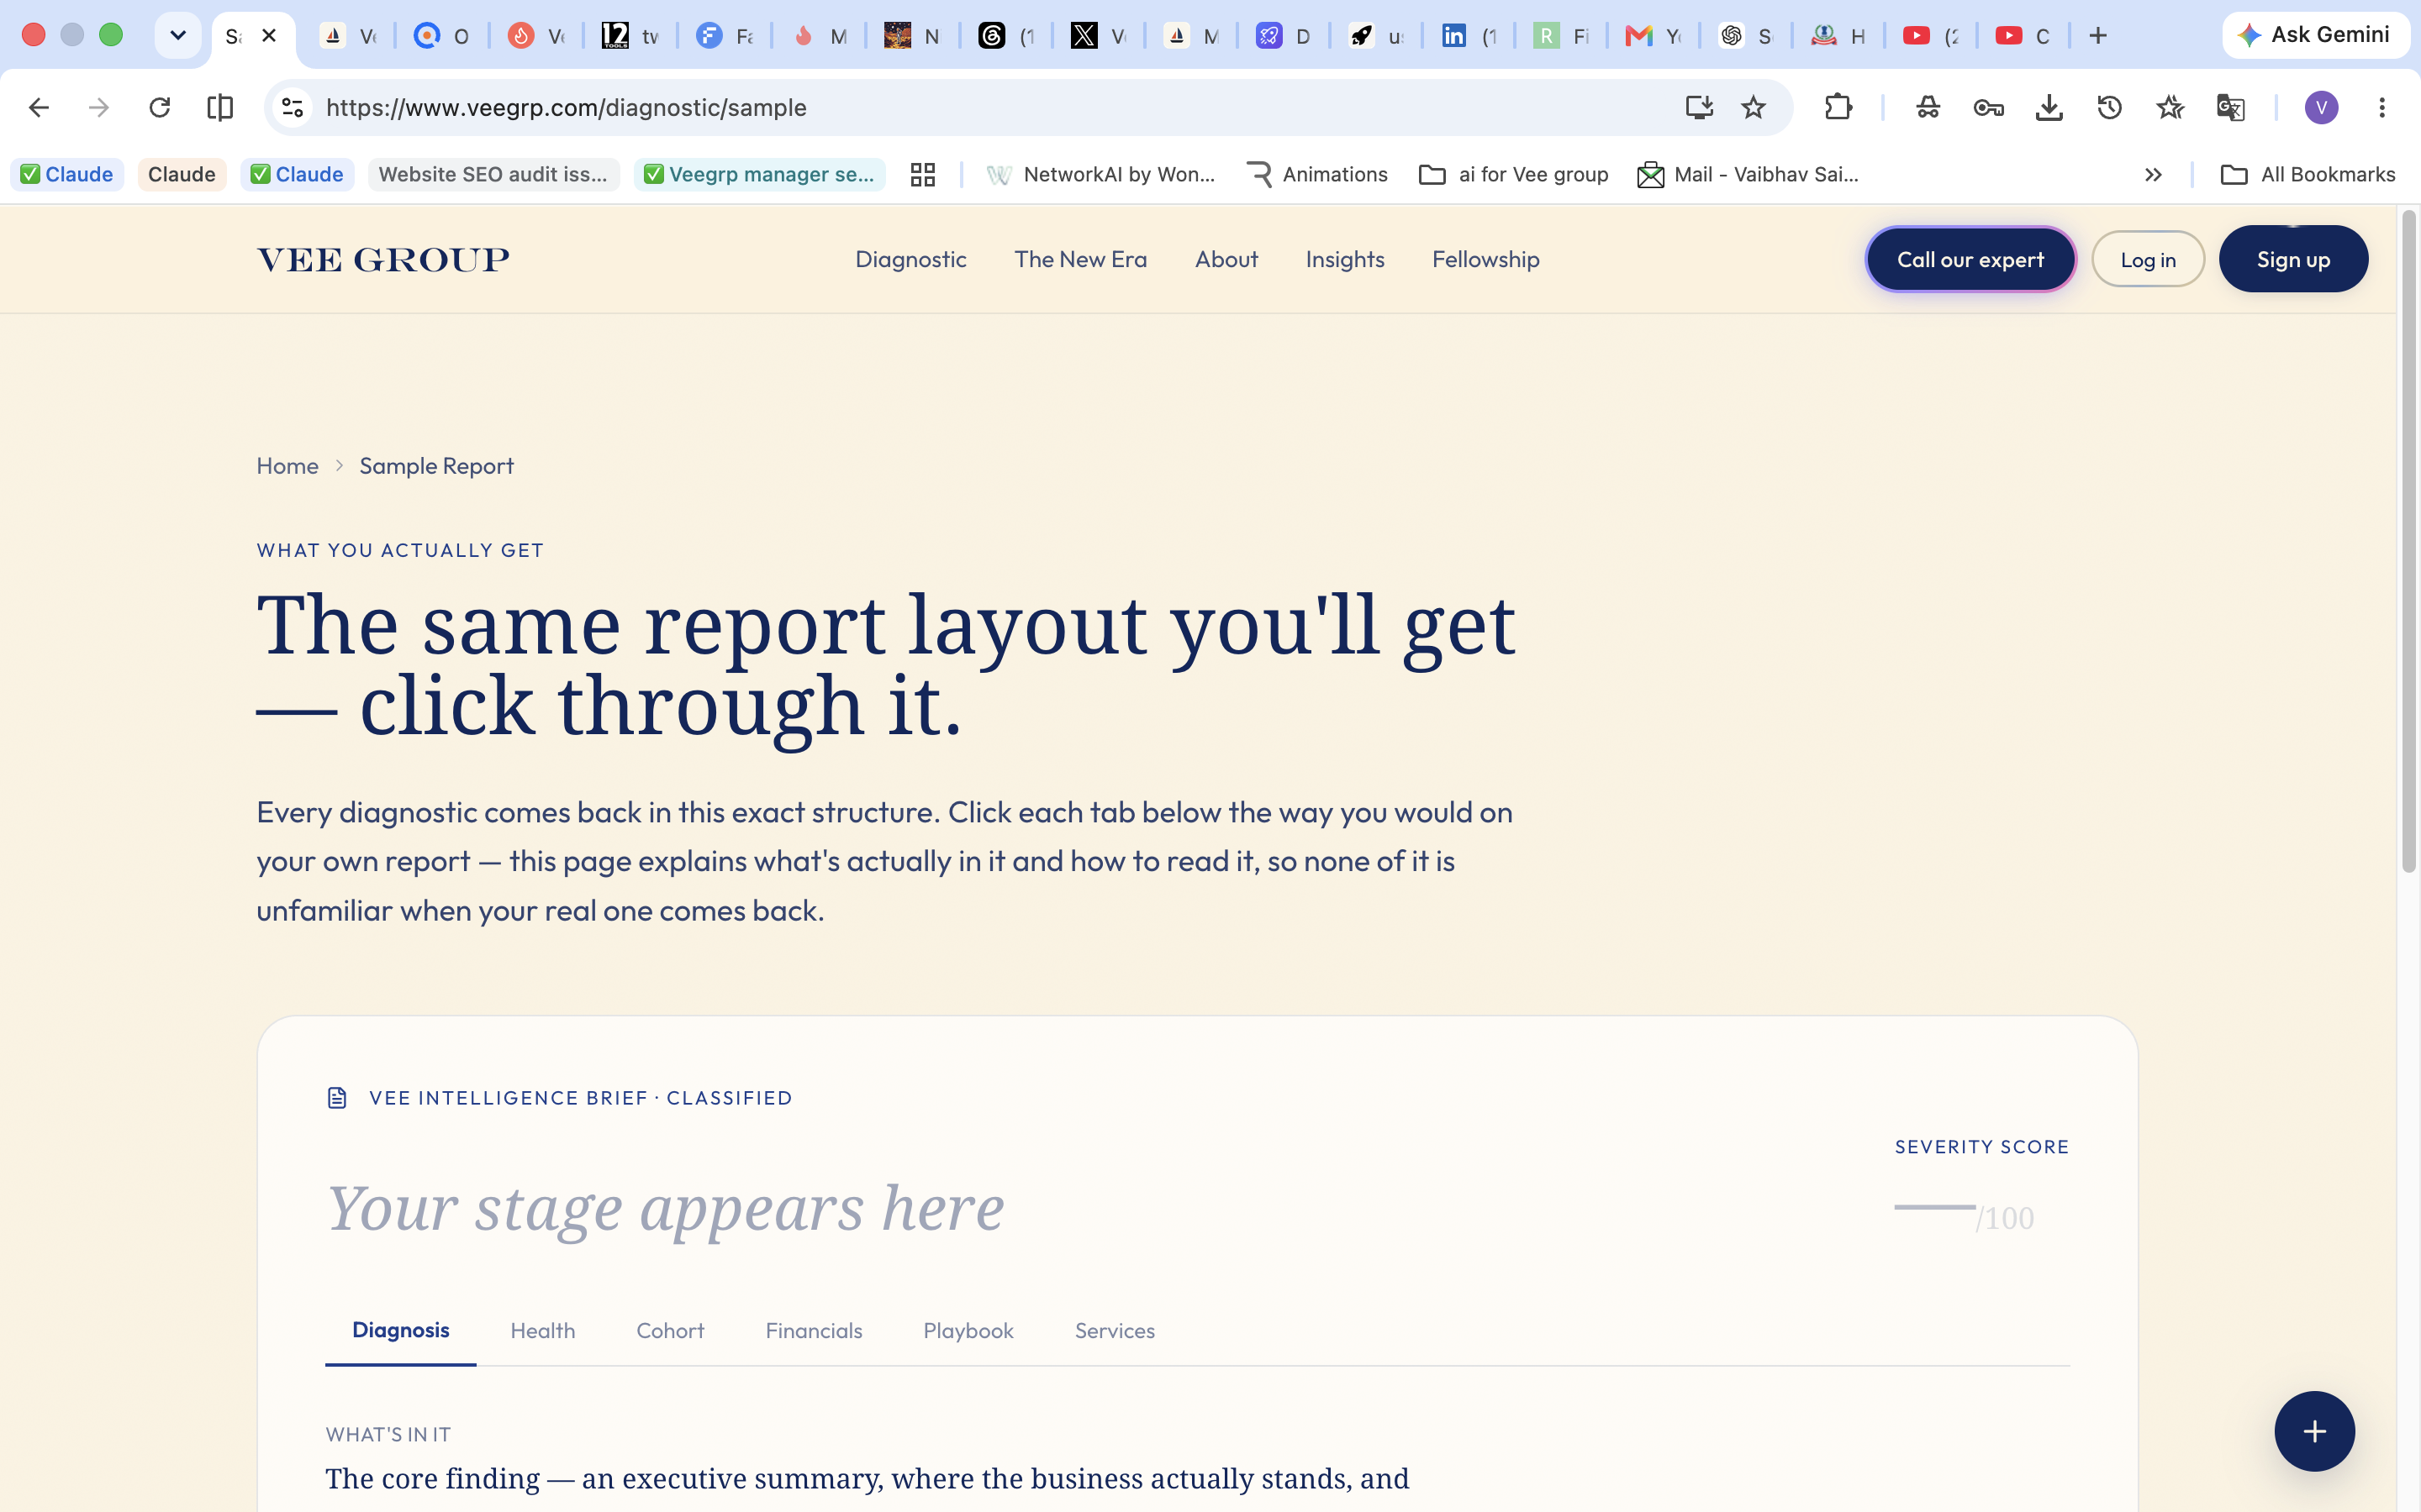The height and width of the screenshot is (1512, 2421).
Task: Open The New Era nav item
Action: pos(1080,259)
